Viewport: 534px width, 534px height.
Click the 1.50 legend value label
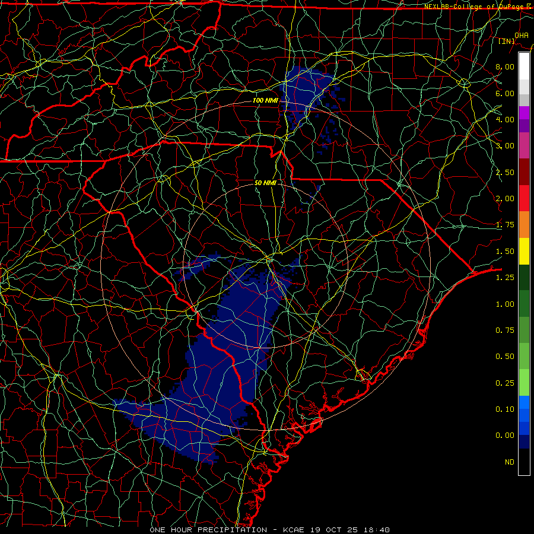(505, 252)
